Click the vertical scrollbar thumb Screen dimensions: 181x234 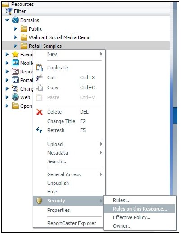(x=175, y=115)
